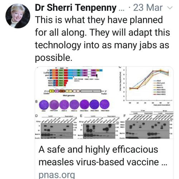Screen dimensions: 179x179
Task: Click the word "possible." in the tweet
Action: [x=54, y=58]
